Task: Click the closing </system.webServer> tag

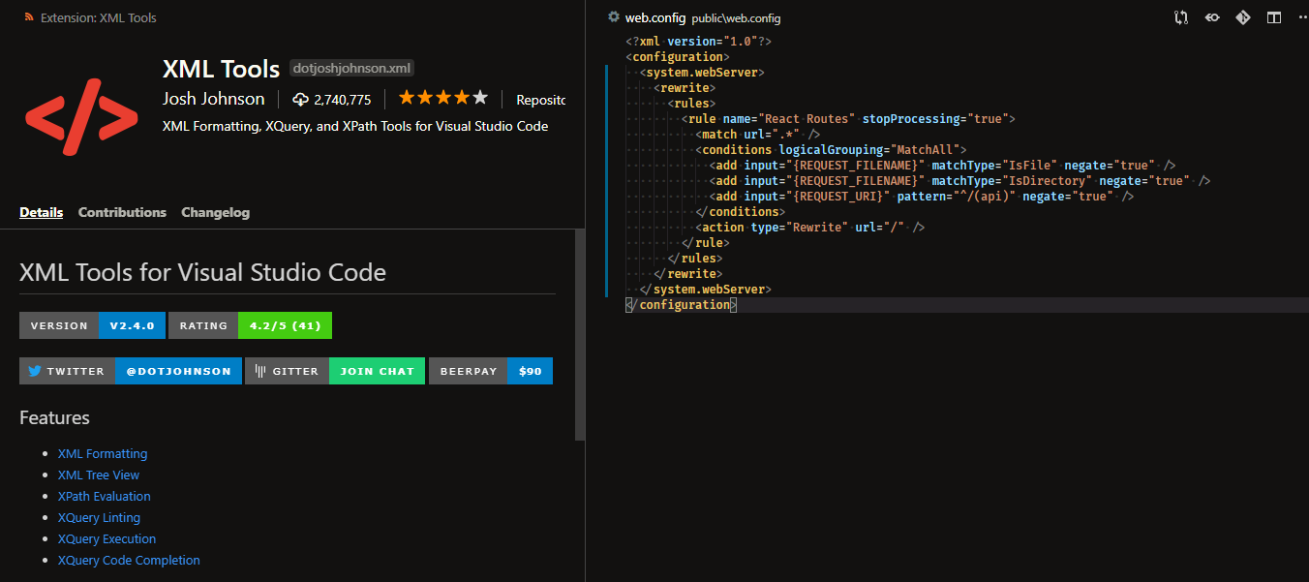Action: 706,289
